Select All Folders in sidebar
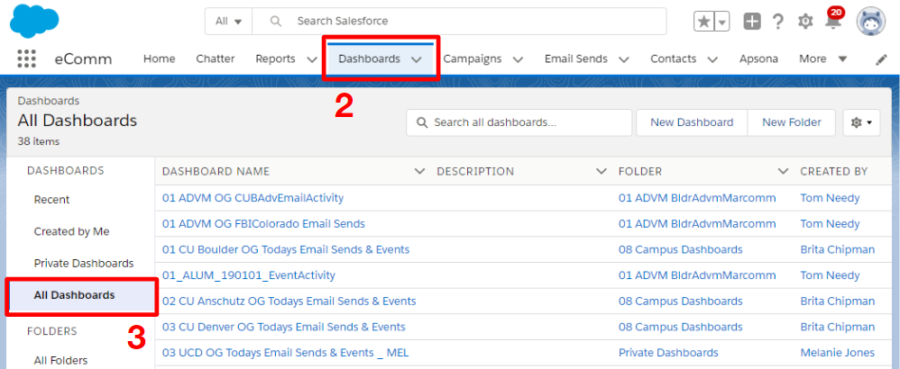The width and height of the screenshot is (900, 369). tap(60, 360)
